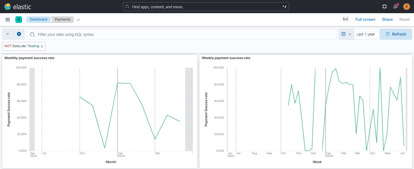Open the help menu icon

[384, 6]
